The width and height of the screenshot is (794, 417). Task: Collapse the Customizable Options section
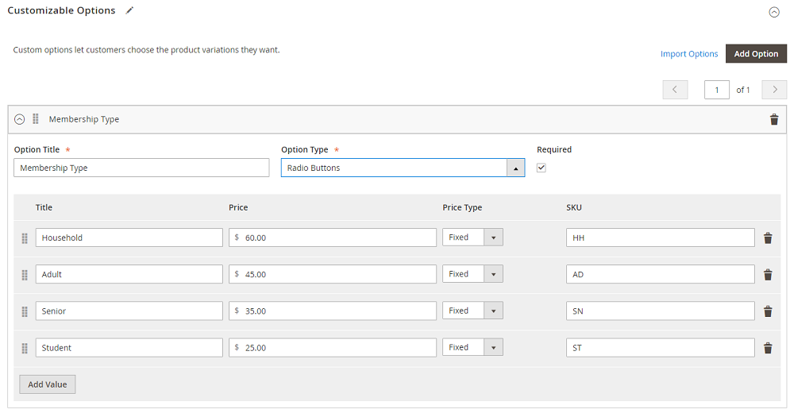tap(774, 12)
